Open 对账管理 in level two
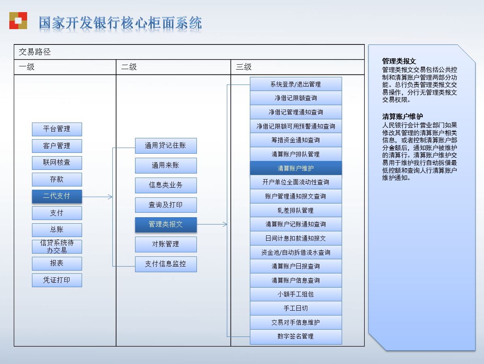This screenshot has width=484, height=364. pyautogui.click(x=166, y=244)
